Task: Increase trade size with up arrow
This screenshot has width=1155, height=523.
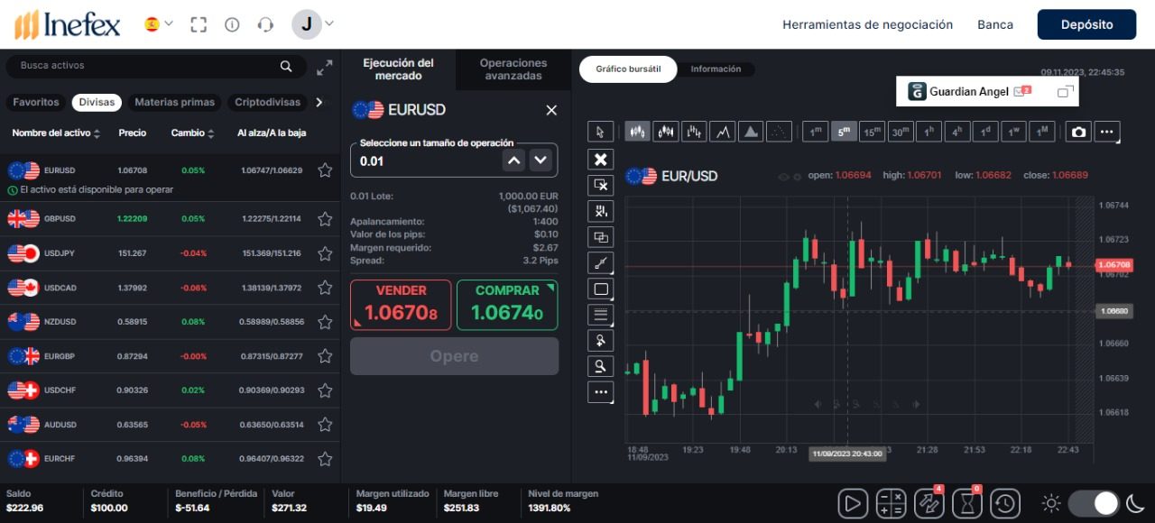Action: tap(513, 161)
